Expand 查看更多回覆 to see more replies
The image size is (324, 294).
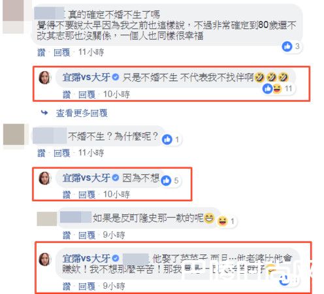[x=82, y=113]
